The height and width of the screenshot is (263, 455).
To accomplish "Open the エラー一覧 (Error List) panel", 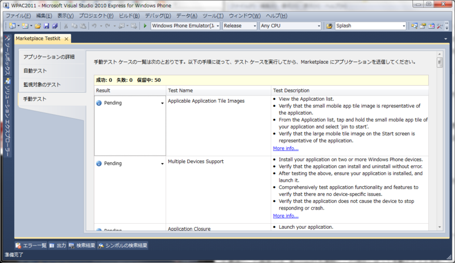I will pyautogui.click(x=31, y=245).
